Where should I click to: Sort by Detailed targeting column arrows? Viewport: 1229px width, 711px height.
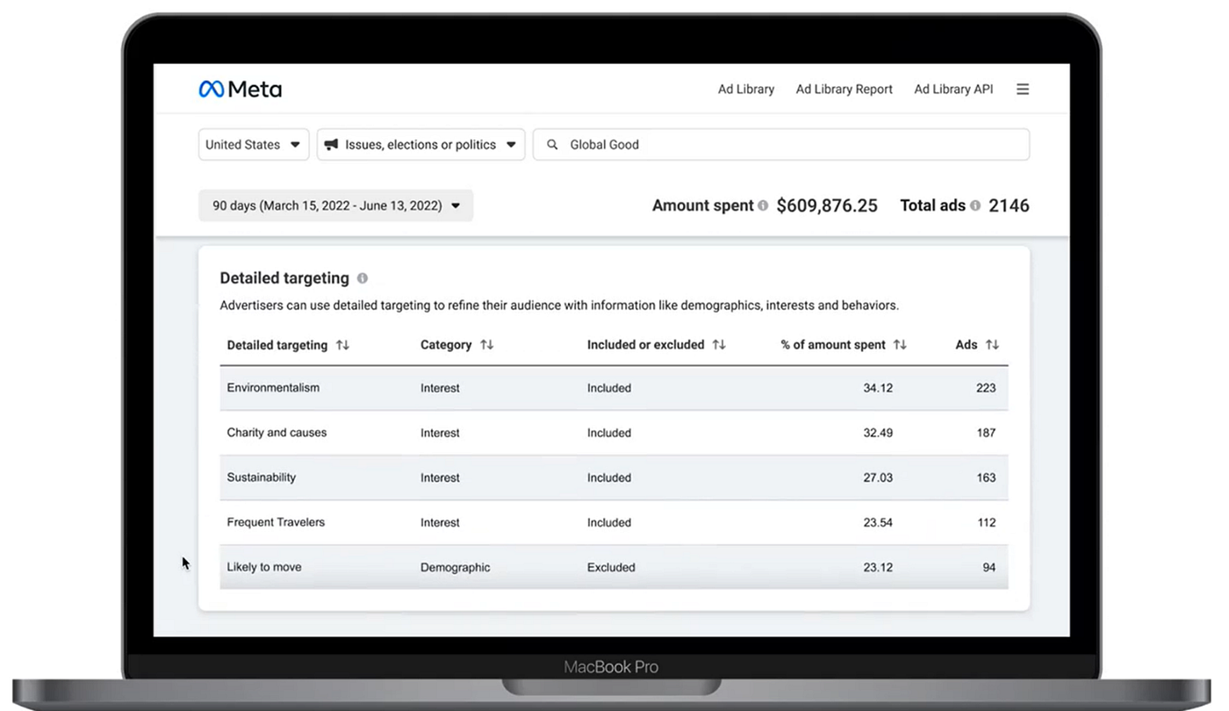coord(342,345)
